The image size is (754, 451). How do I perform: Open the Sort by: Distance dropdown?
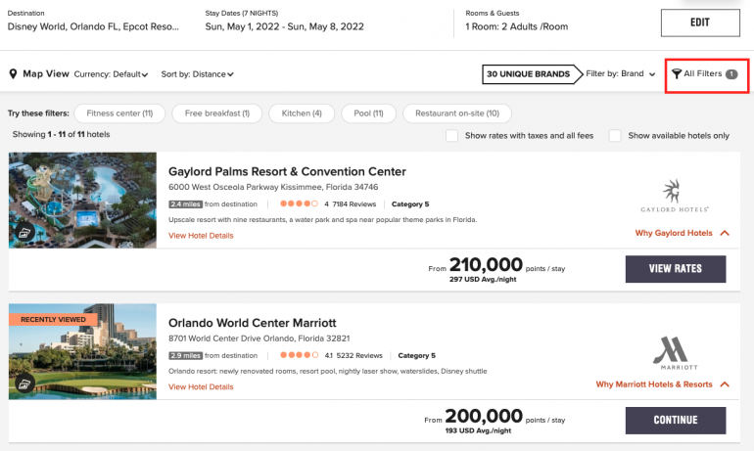pyautogui.click(x=197, y=74)
